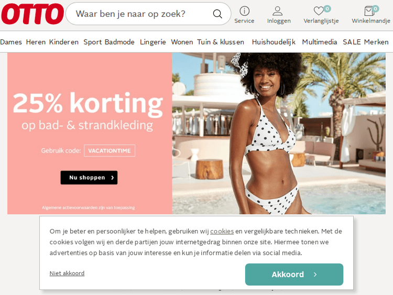Screen dimensions: 393x295
Task: Decline cookies via Niet akkoord
Action: tap(67, 273)
